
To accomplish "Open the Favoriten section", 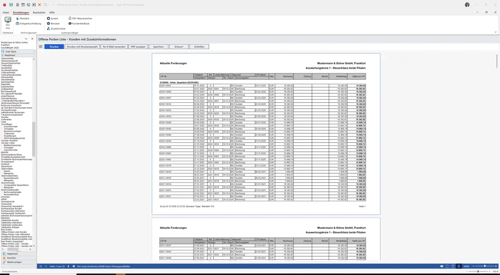I will (x=18, y=258).
